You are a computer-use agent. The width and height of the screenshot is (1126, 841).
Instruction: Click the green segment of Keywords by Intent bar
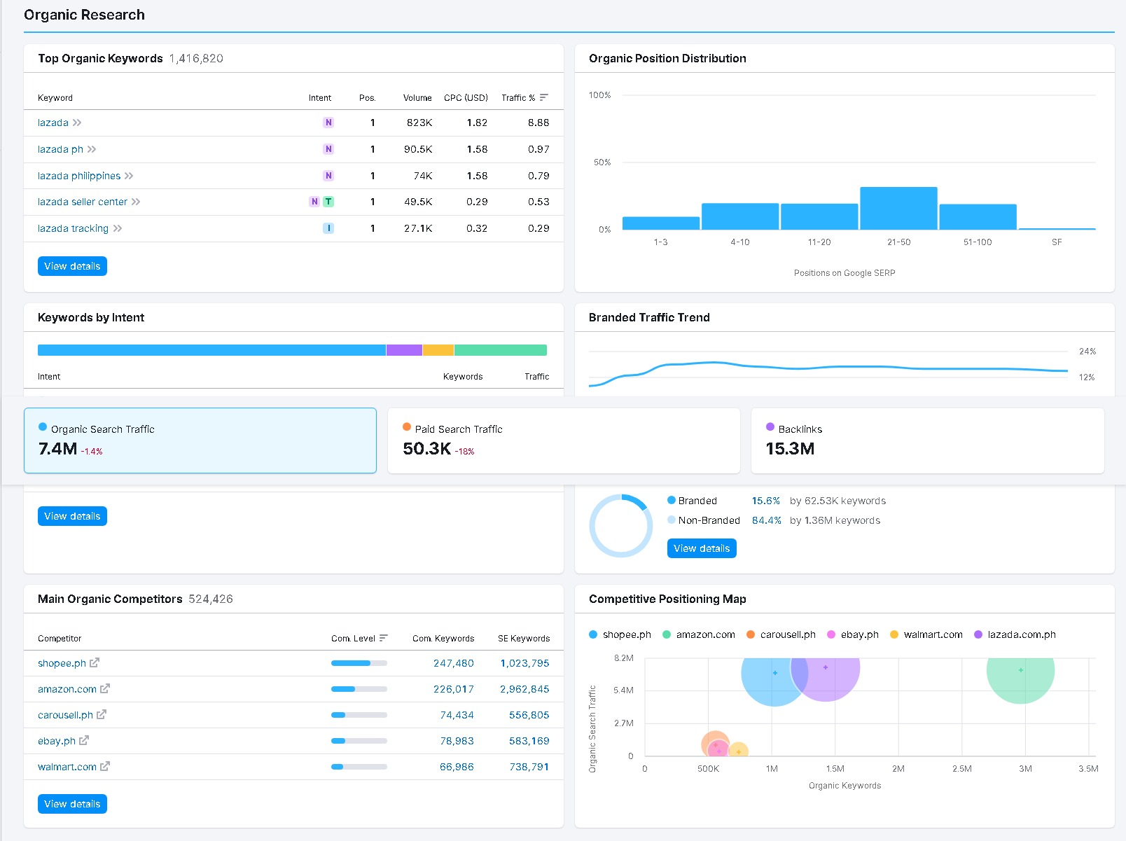(501, 350)
